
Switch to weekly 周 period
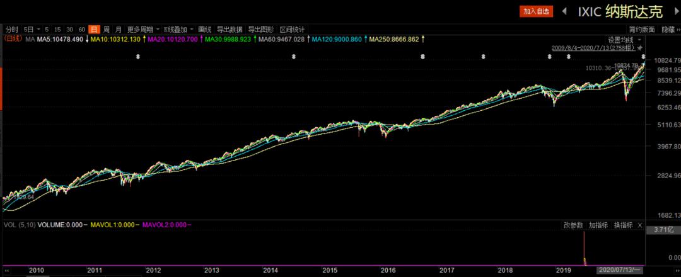[106, 30]
